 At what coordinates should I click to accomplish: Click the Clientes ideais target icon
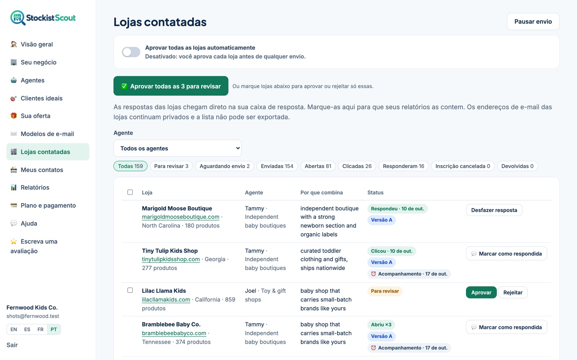point(14,98)
